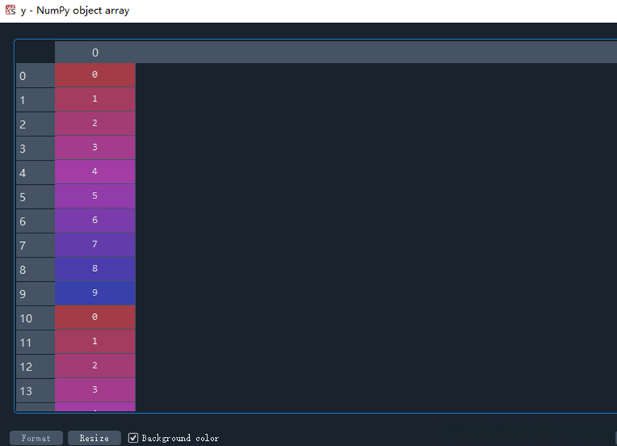The width and height of the screenshot is (617, 446).
Task: Click the Resize button
Action: [x=94, y=438]
